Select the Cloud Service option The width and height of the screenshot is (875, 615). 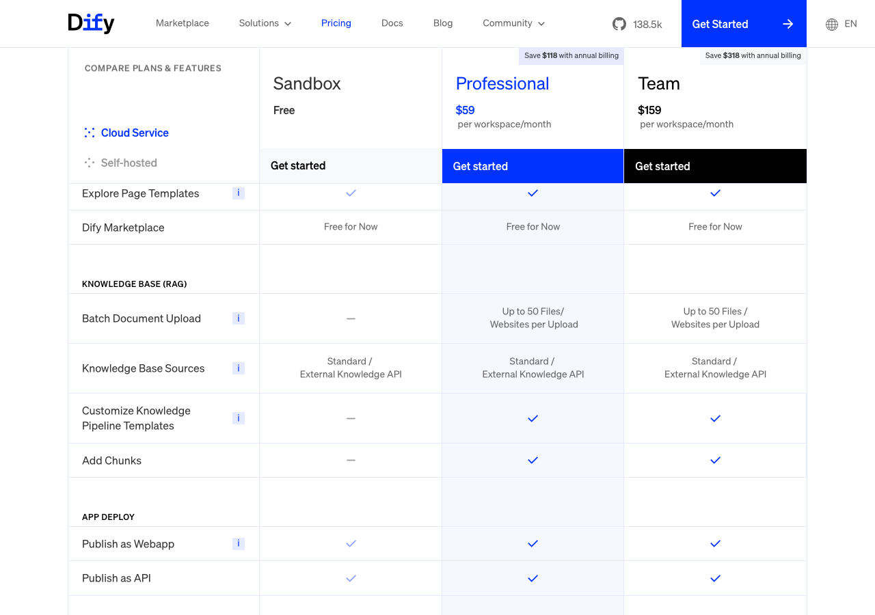point(135,133)
